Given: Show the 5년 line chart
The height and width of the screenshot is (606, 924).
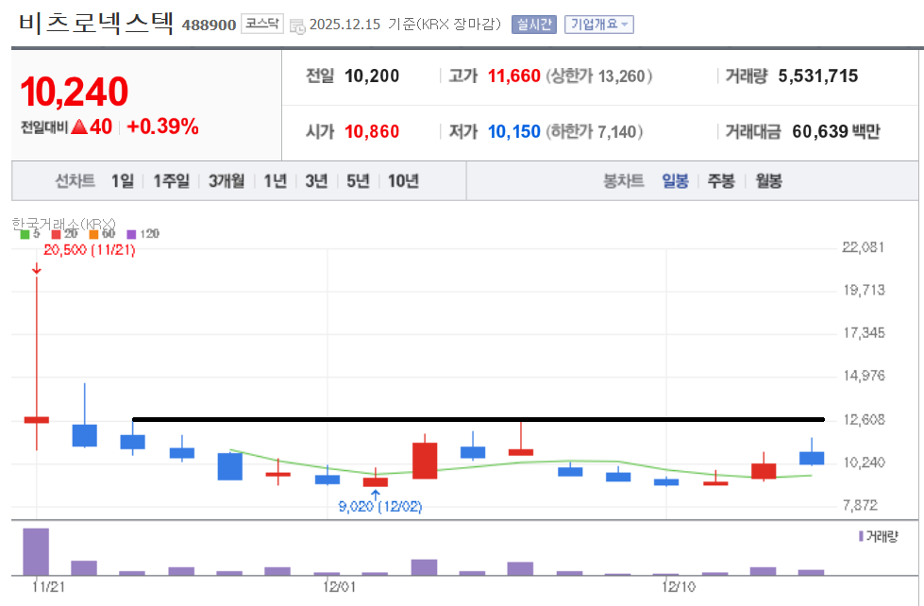Looking at the screenshot, I should [358, 181].
